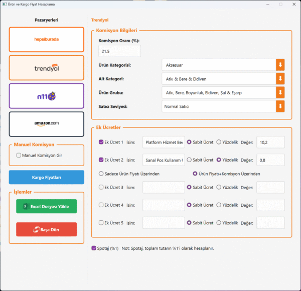Image resolution: width=301 pixels, height=291 pixels.
Task: Select Sabit Ücret for Ek Ücret 2
Action: 189,160
